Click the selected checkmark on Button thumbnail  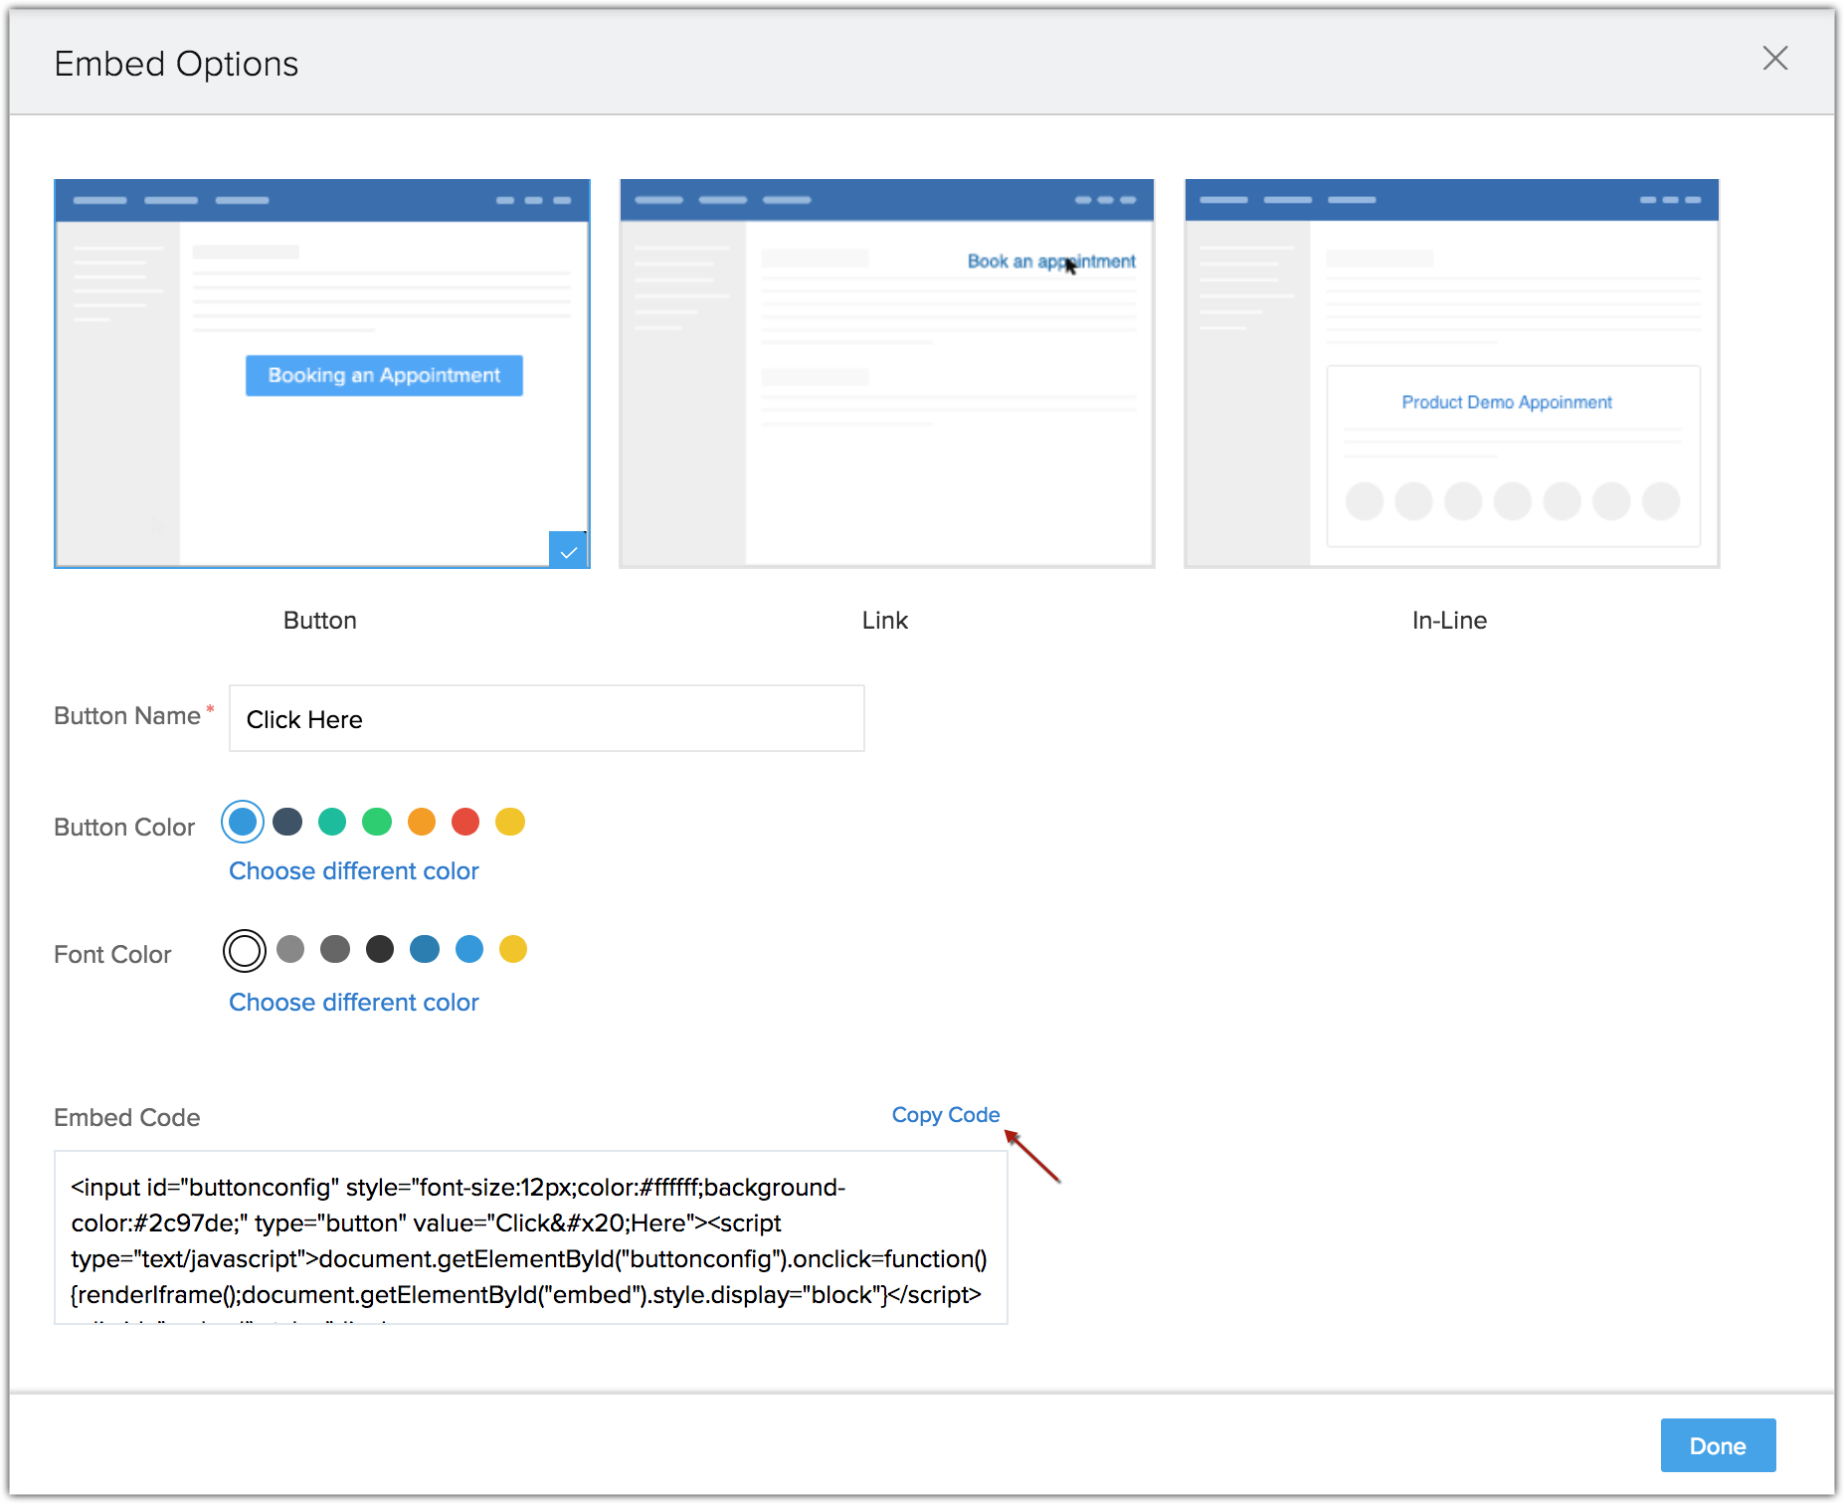pyautogui.click(x=569, y=550)
